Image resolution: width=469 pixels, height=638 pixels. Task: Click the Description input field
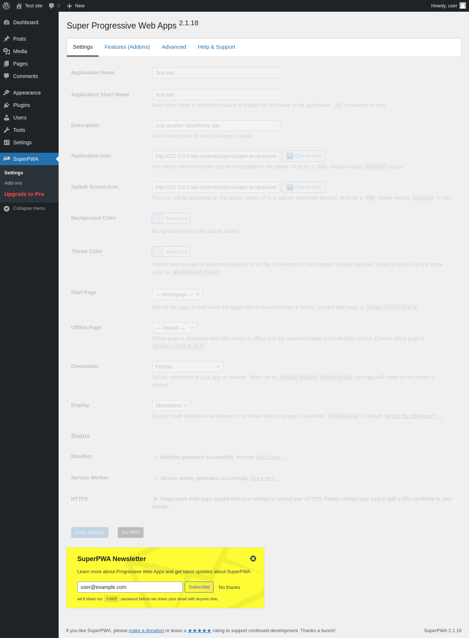coord(216,126)
